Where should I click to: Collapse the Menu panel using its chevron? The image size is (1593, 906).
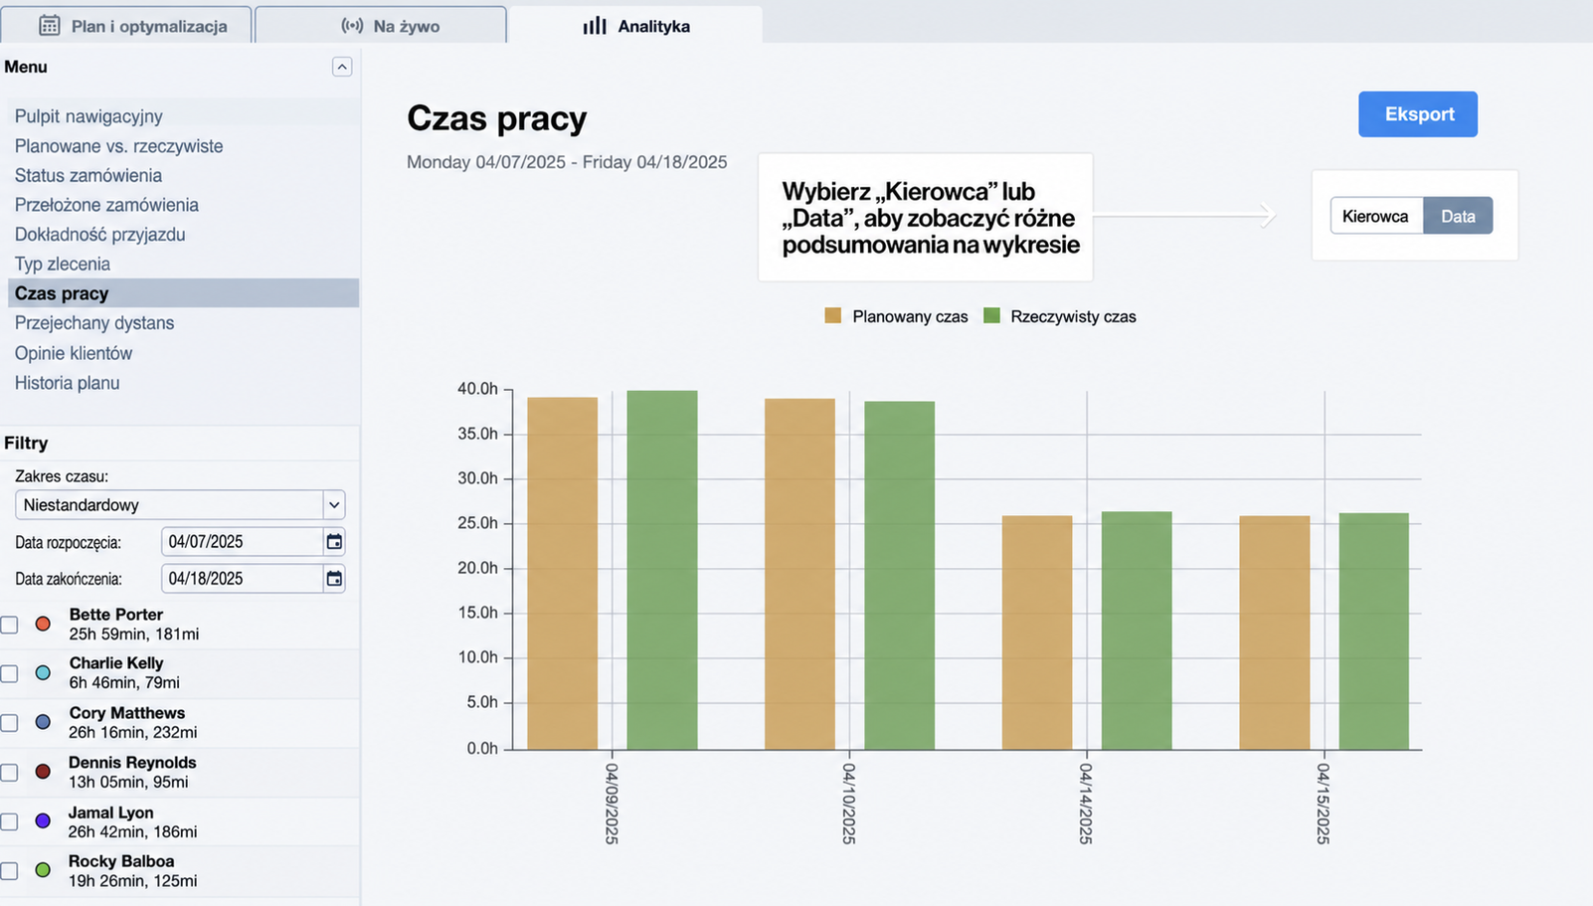(342, 67)
